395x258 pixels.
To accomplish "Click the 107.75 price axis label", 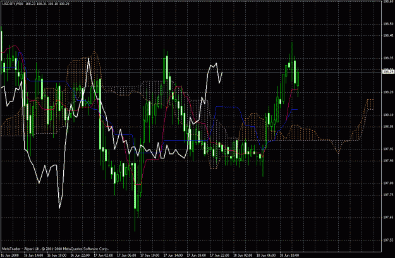I will 388,195.
